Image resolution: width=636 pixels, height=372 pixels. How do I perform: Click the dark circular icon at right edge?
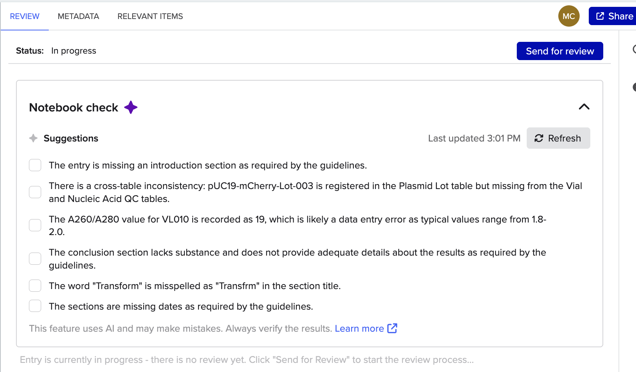coord(634,87)
